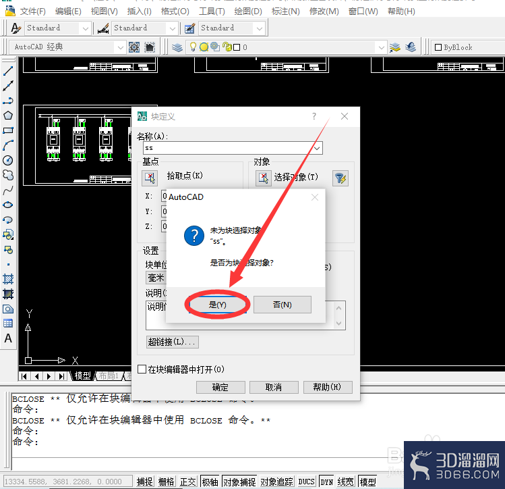The height and width of the screenshot is (489, 505).
Task: Select the Rectangle tool
Action: coord(7,130)
